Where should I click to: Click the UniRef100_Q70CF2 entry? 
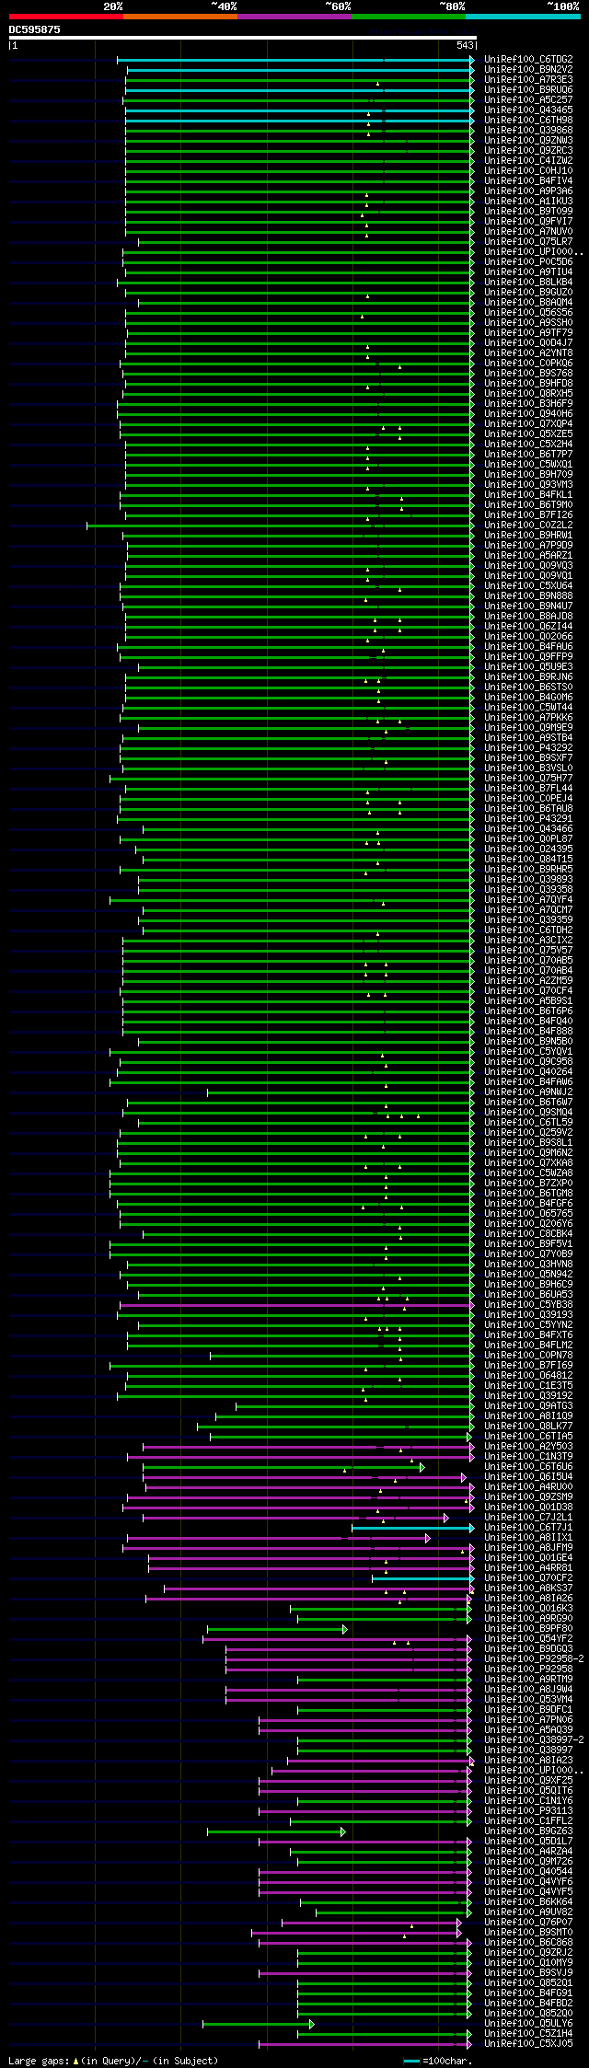tap(528, 1578)
